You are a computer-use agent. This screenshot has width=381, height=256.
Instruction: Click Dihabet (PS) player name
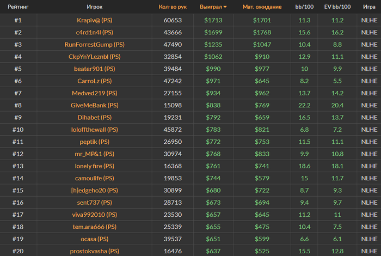(x=95, y=118)
